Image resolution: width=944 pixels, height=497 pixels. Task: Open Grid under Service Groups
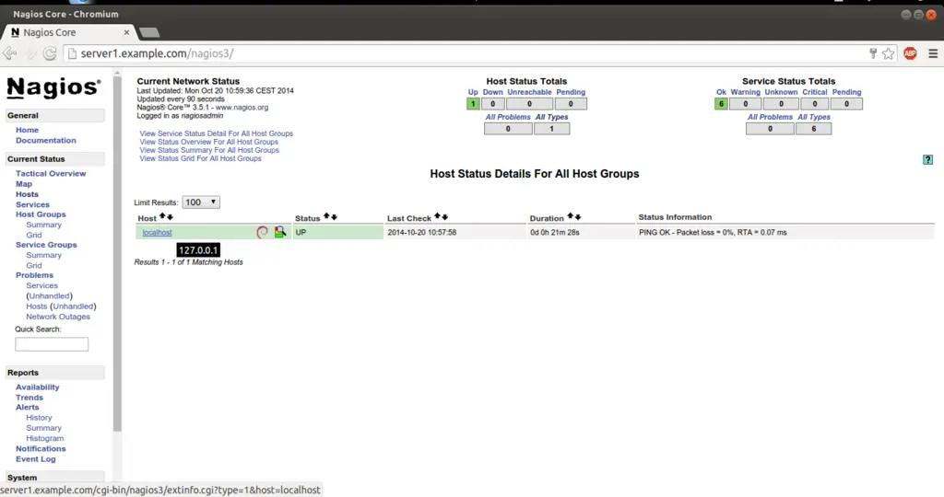click(34, 265)
